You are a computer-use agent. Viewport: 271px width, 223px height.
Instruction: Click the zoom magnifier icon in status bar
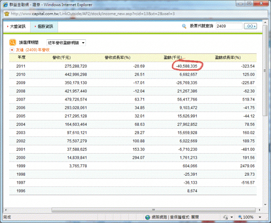pyautogui.click(x=240, y=217)
